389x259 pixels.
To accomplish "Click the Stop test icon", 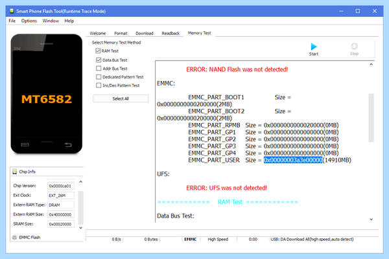I will tap(354, 49).
